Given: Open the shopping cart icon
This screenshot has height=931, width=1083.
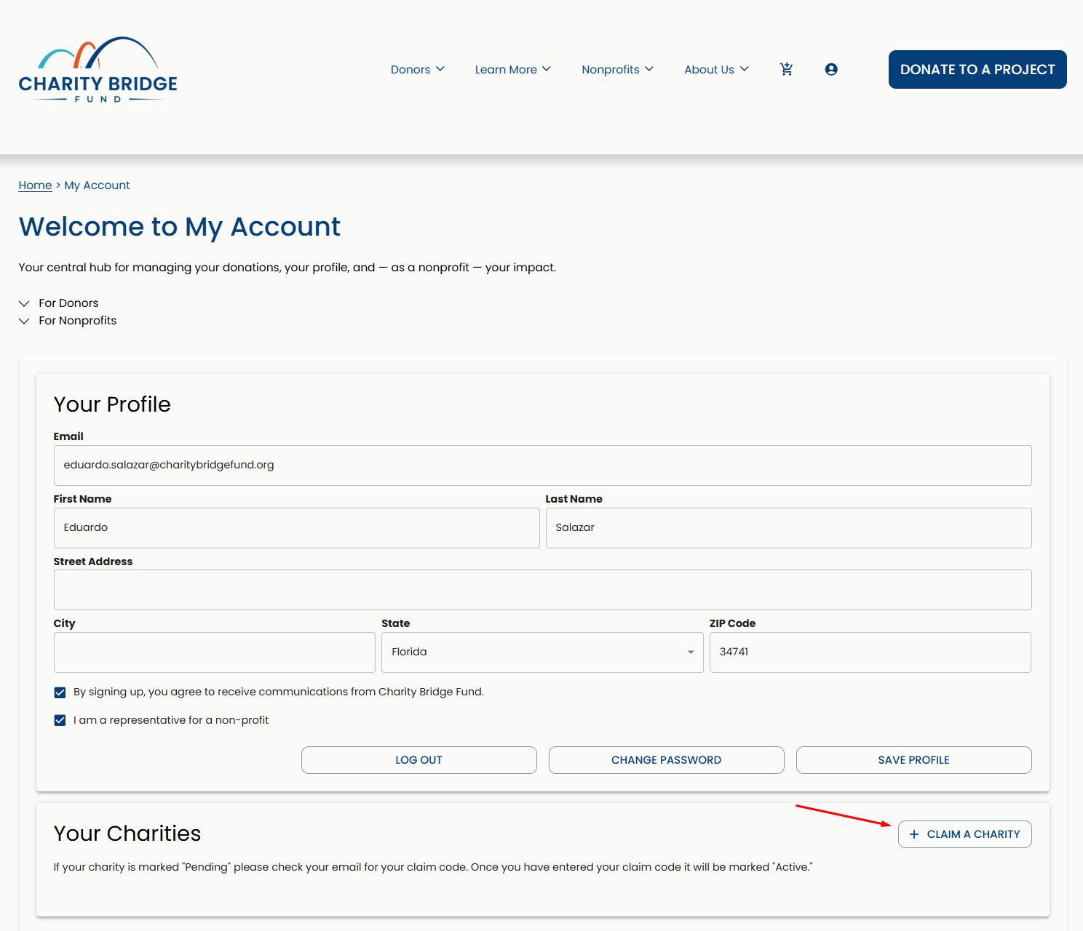Looking at the screenshot, I should [x=786, y=69].
